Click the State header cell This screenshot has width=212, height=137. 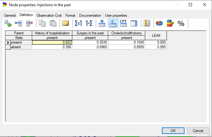pos(19,38)
